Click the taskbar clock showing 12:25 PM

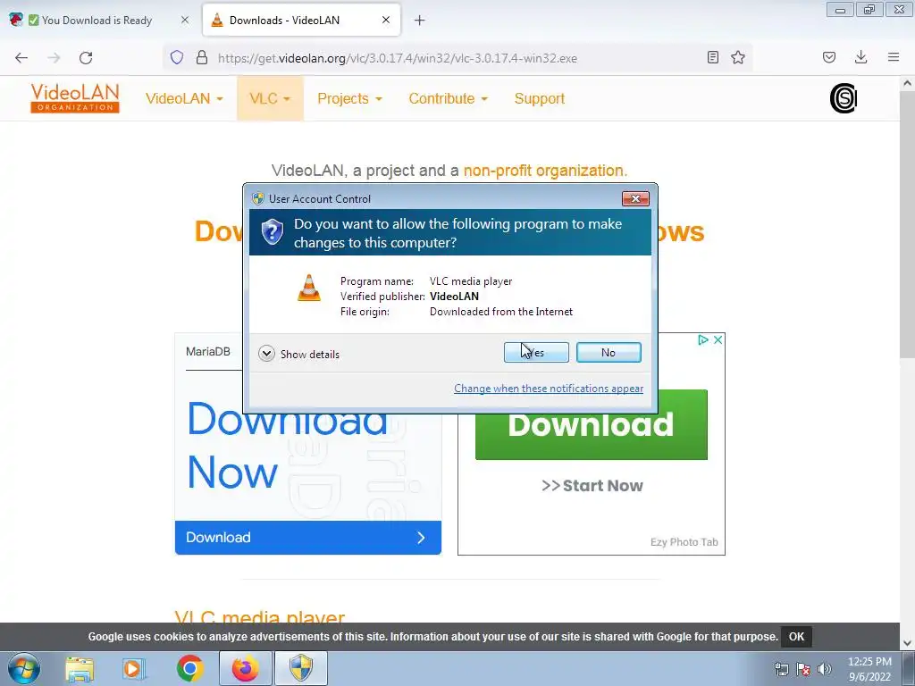869,669
